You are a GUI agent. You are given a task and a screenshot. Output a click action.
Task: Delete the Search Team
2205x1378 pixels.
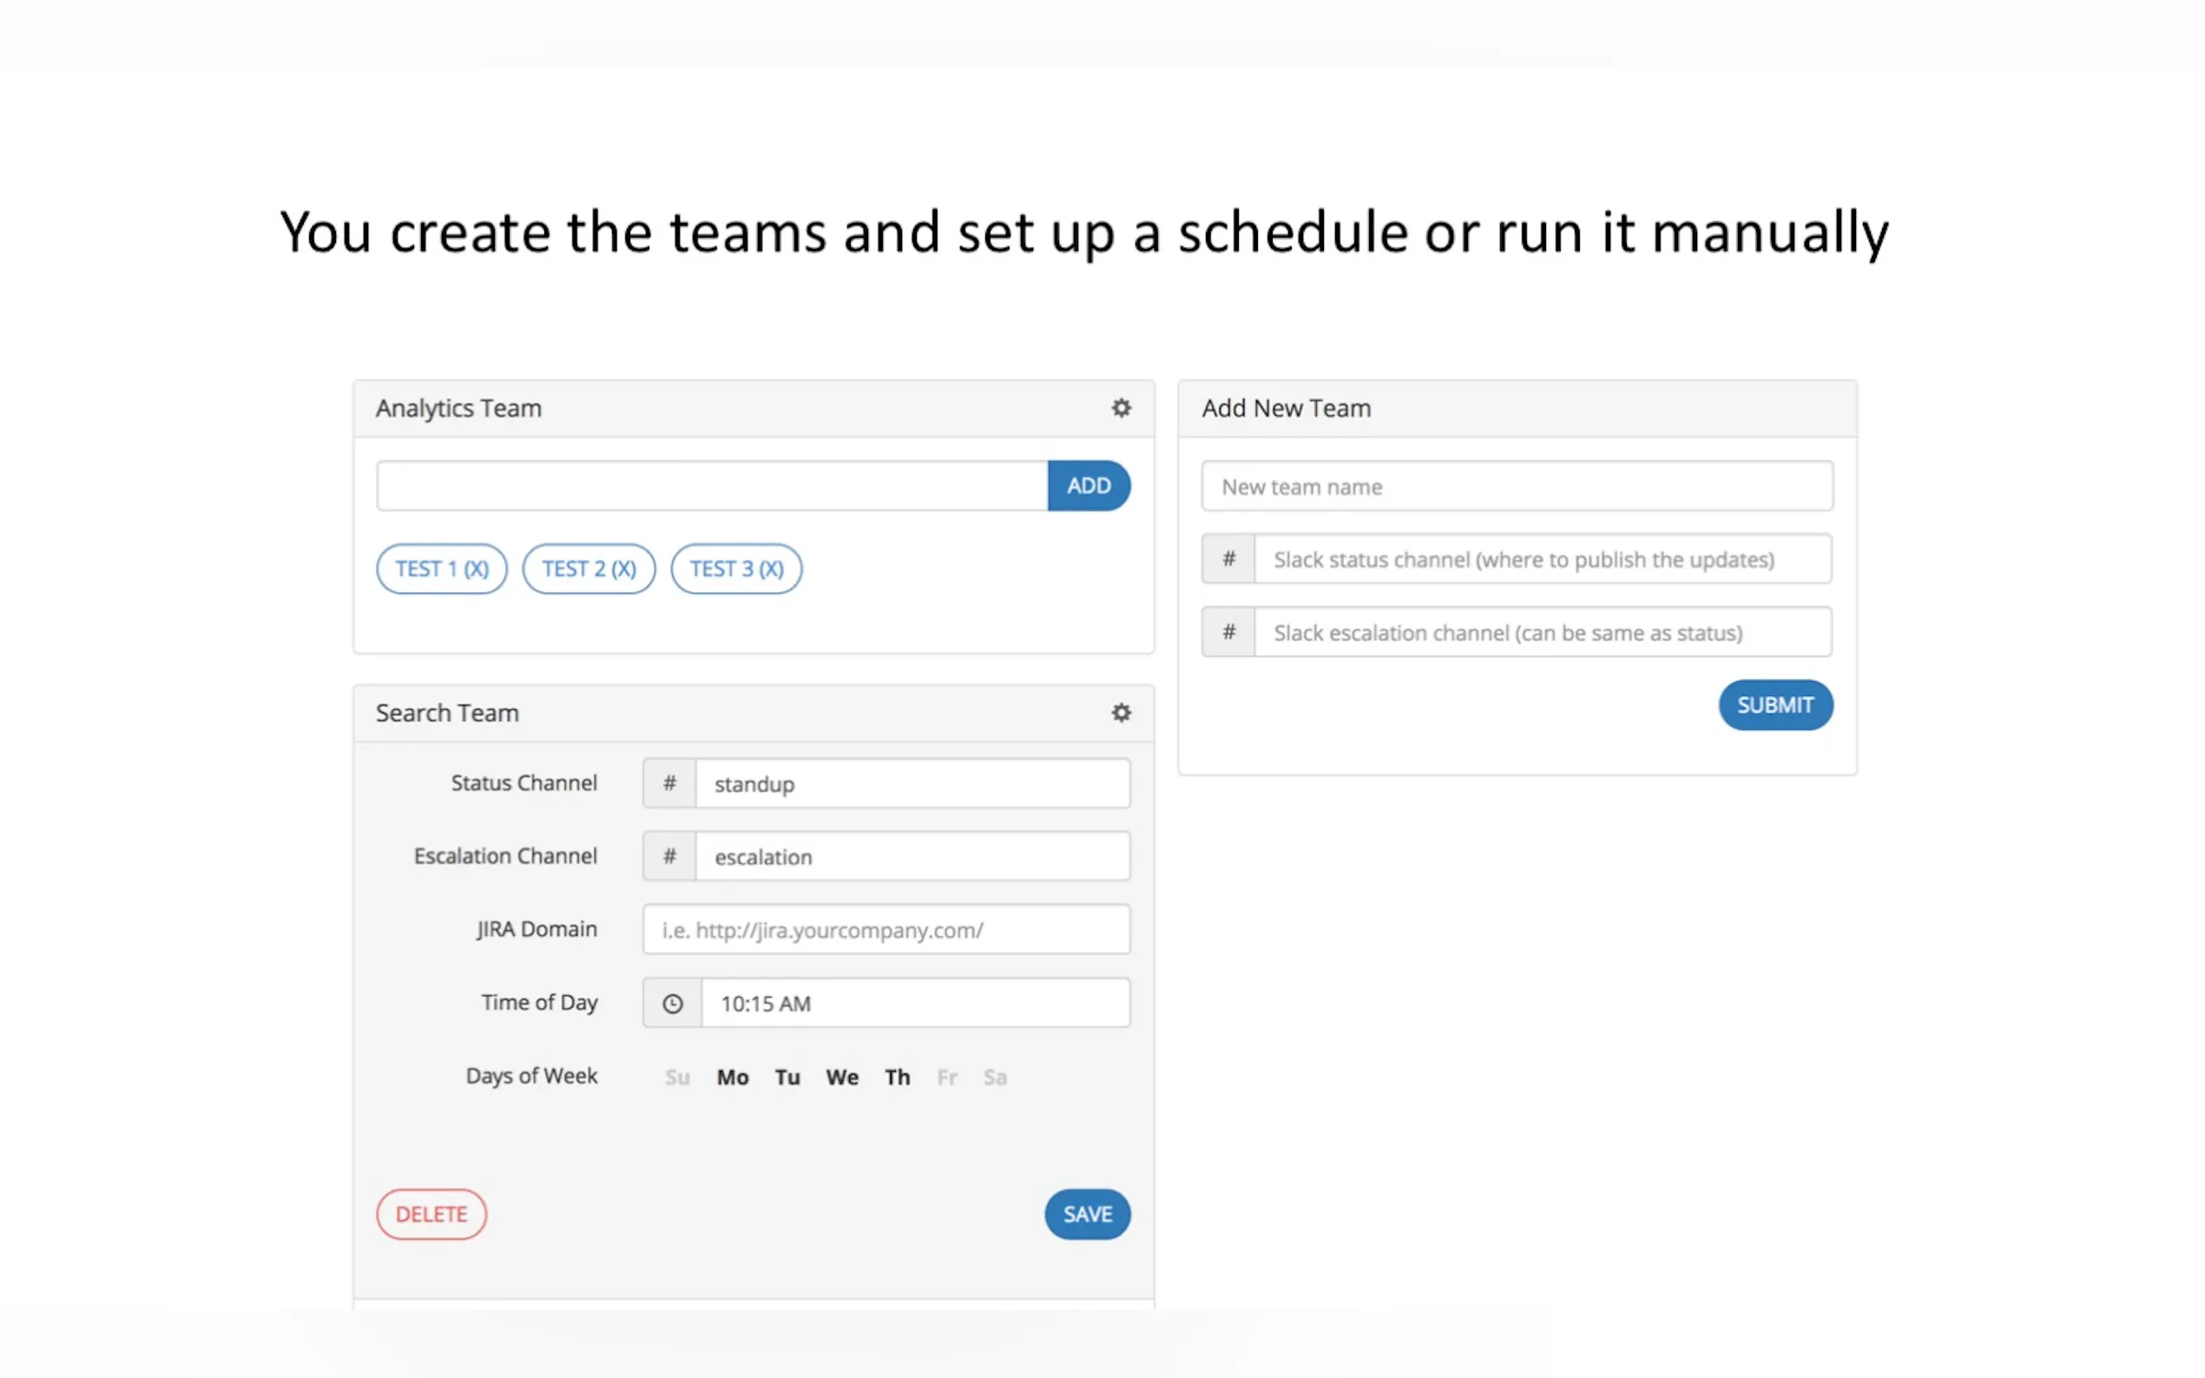click(431, 1214)
